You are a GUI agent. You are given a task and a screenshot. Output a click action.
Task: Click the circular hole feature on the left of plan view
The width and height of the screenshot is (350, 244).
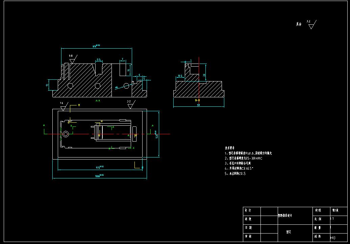[66, 134]
